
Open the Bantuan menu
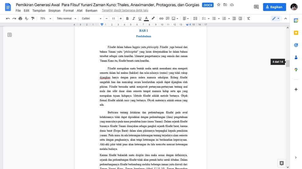(91, 11)
